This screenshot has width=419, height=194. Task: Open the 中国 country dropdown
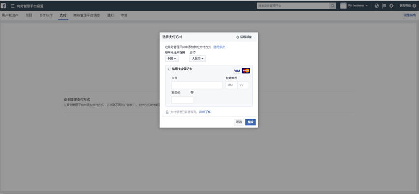[171, 59]
